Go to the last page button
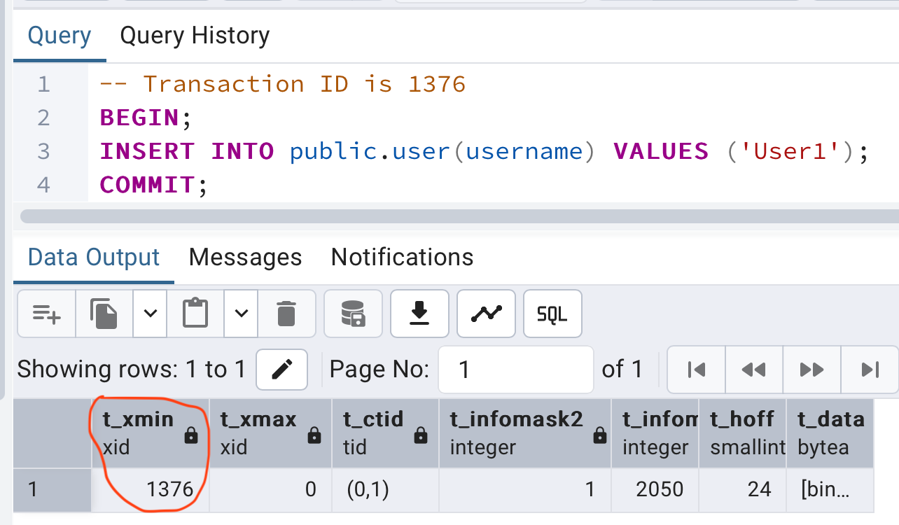899x525 pixels. coord(870,369)
